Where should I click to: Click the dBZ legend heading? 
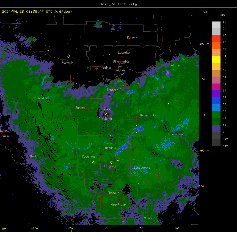(223, 15)
